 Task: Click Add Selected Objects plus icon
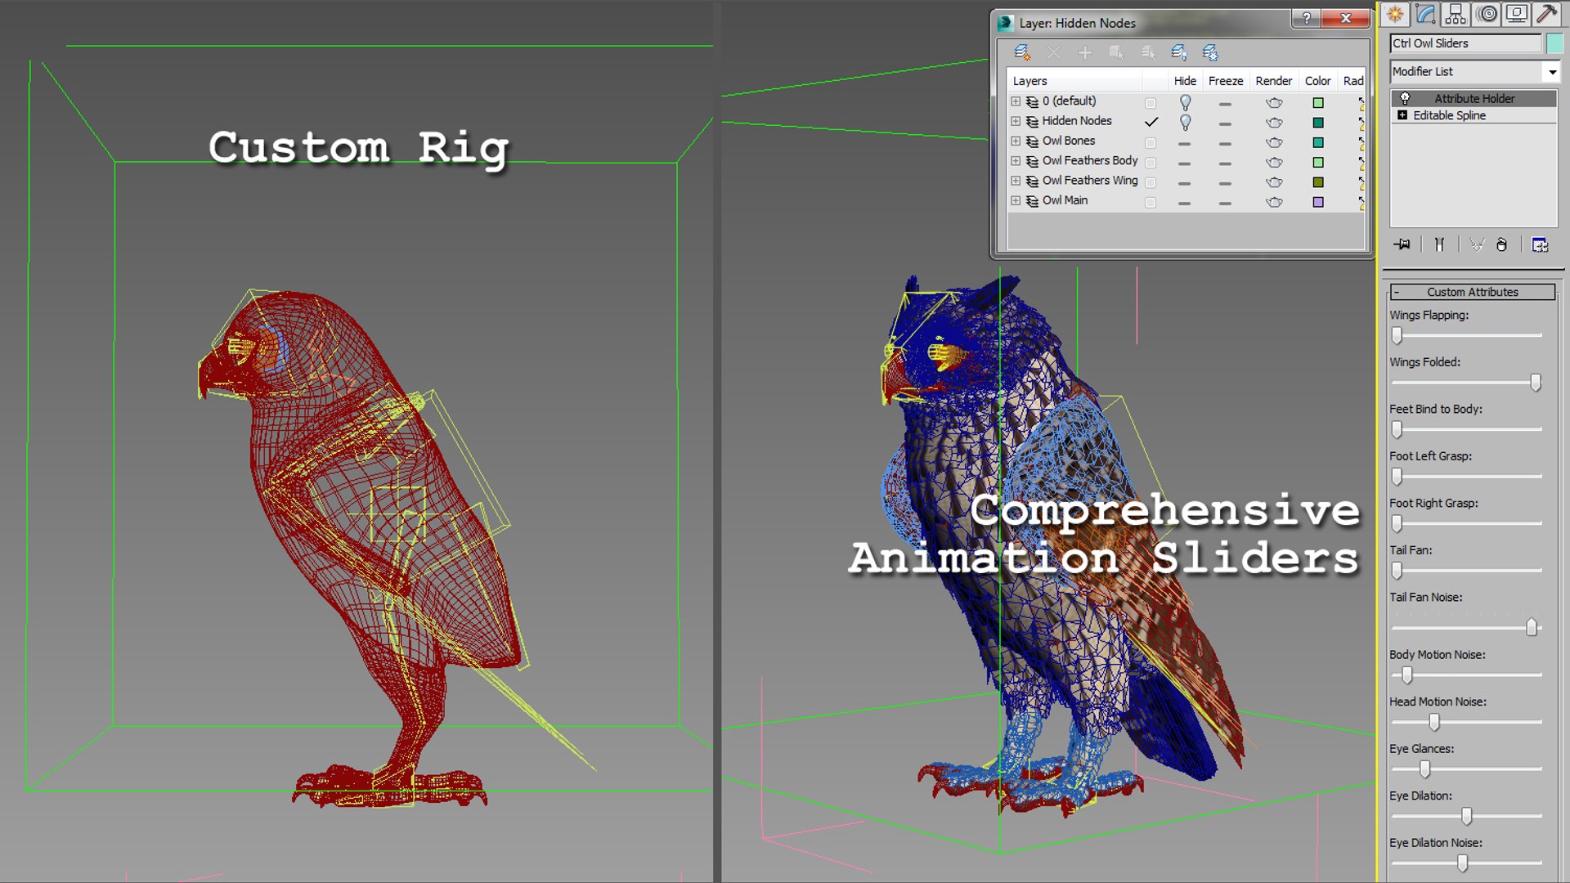pyautogui.click(x=1085, y=53)
